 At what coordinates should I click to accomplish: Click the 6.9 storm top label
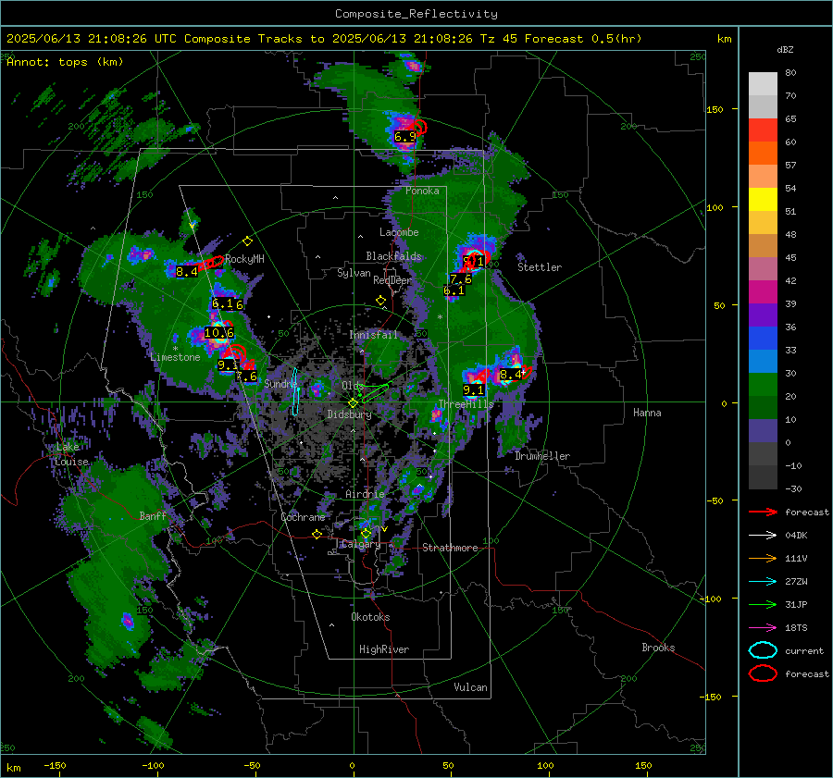[x=404, y=137]
